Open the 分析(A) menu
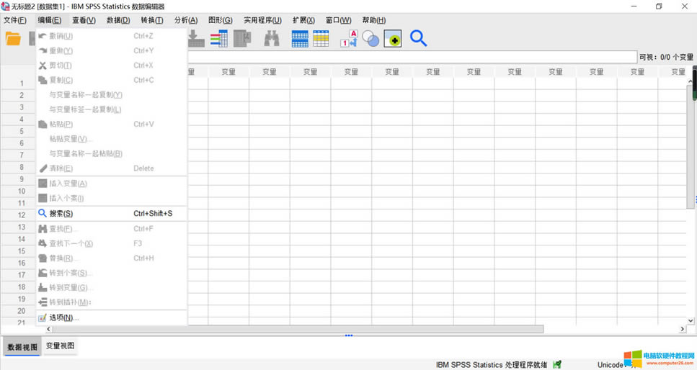This screenshot has height=370, width=697. pyautogui.click(x=185, y=20)
